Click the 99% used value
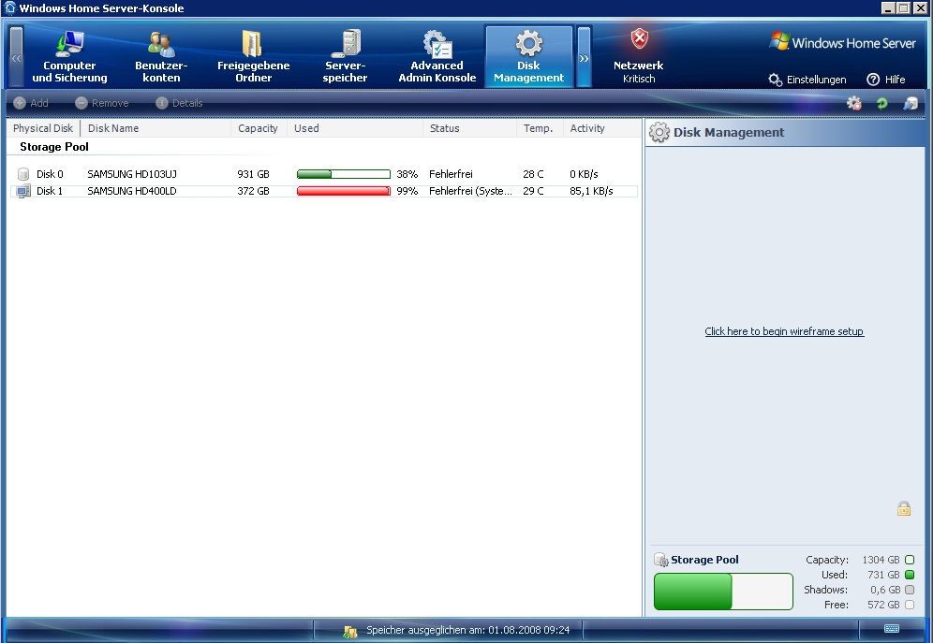Screen dimensions: 933x643 point(407,191)
